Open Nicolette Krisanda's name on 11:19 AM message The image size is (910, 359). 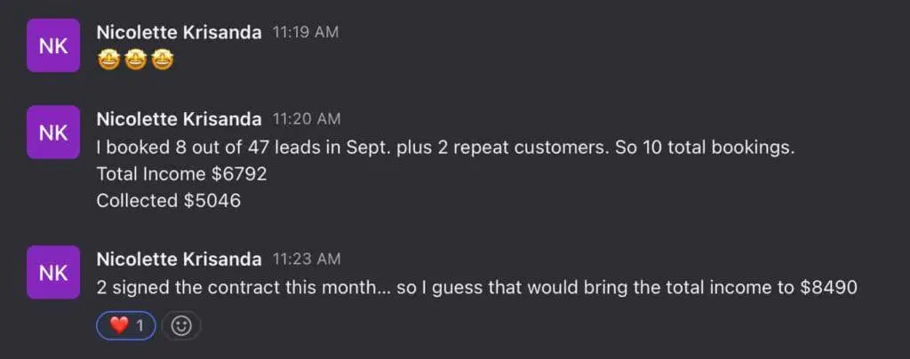pyautogui.click(x=179, y=33)
